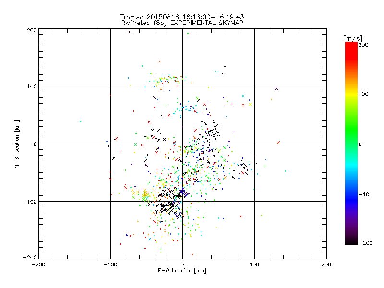384x288 pixels.
Task: Click the "[m/s]" unit label above colorbar
Action: [353, 38]
